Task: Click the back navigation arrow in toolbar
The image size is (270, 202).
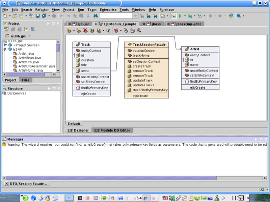Action: (x=211, y=16)
